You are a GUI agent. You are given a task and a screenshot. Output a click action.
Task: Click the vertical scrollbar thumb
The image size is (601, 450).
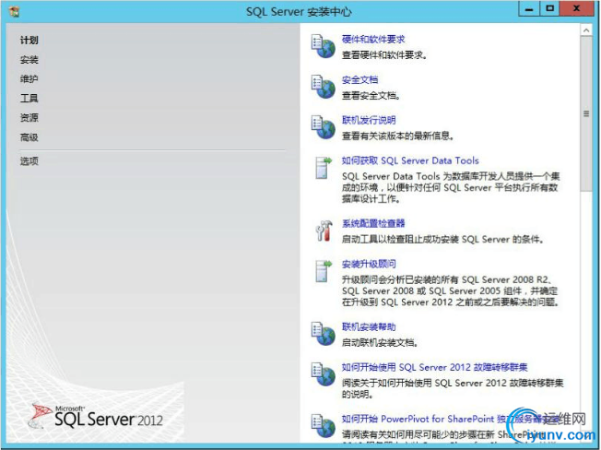(x=586, y=113)
